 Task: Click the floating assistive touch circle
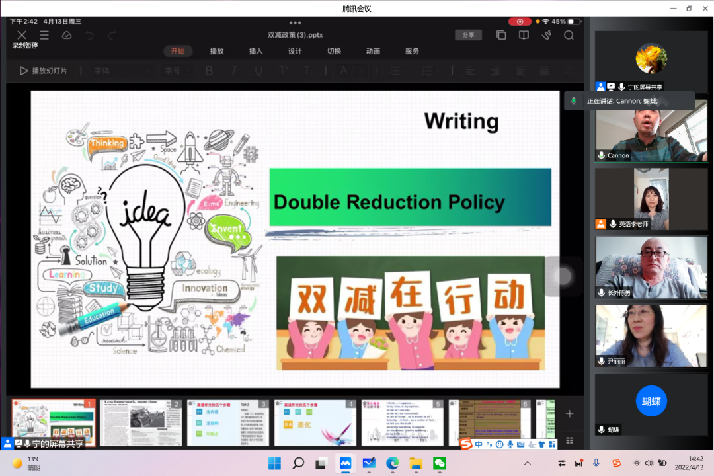point(564,276)
